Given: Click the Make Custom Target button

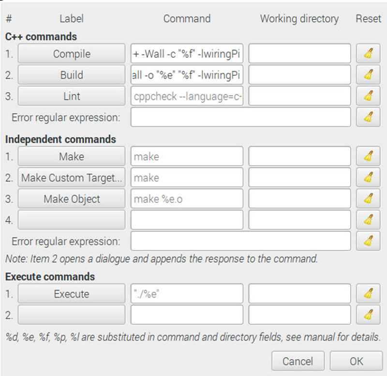Looking at the screenshot, I should coord(71,177).
